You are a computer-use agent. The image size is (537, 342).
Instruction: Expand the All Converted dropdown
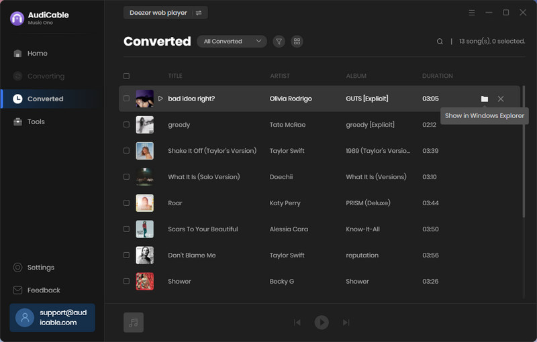(x=232, y=42)
